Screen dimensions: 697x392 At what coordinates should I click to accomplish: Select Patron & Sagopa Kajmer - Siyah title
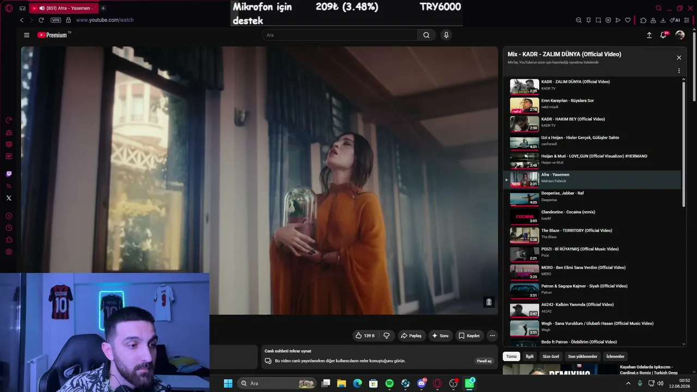[x=584, y=286]
